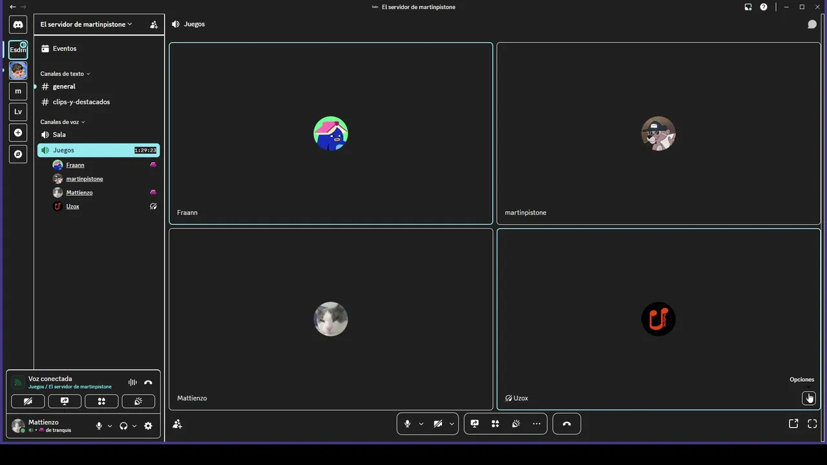Open output device dropdown beside headphones
The width and height of the screenshot is (827, 465).
tap(134, 426)
